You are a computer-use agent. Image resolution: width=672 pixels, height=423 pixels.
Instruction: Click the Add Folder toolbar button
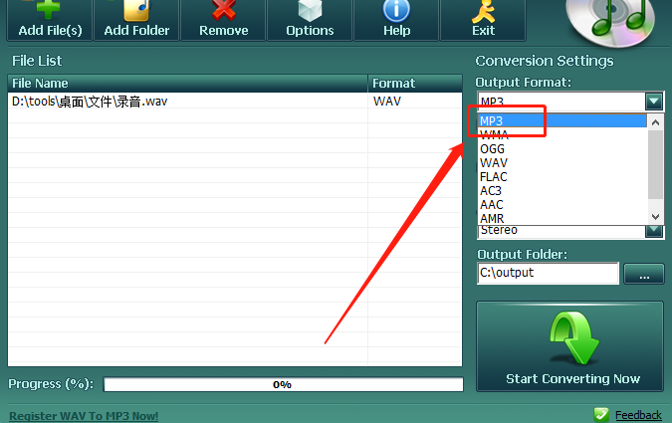coord(136,20)
